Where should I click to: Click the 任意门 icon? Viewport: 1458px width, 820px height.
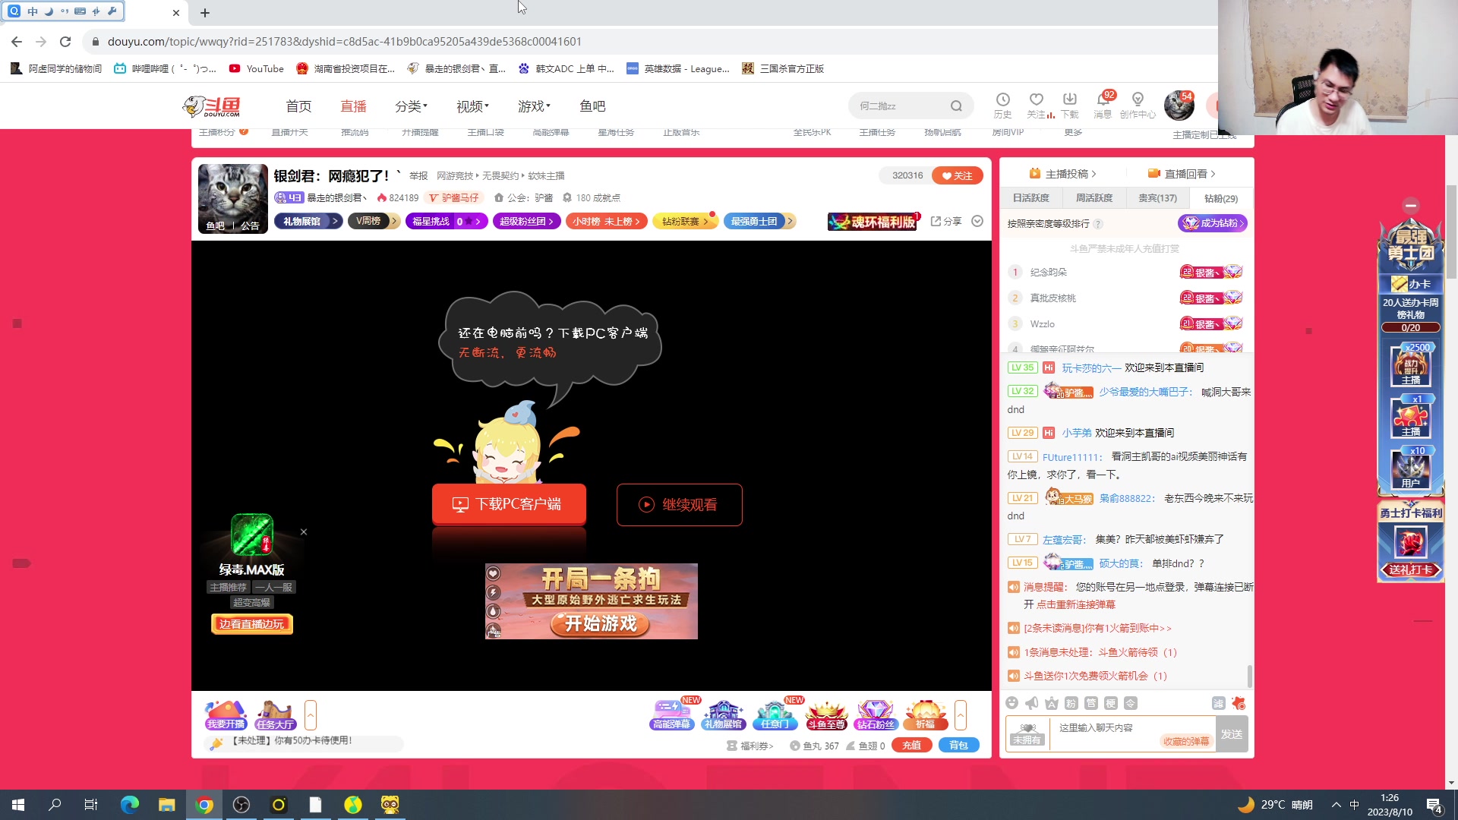coord(775,714)
